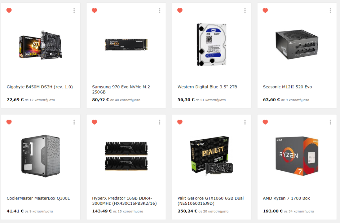
Task: Open more options on AMD Ryzen 7 card
Action: (330, 122)
